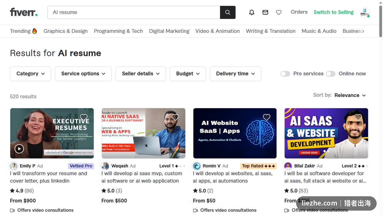Expand the Category filter dropdown
Viewport: 383px width, 217px height.
(31, 74)
